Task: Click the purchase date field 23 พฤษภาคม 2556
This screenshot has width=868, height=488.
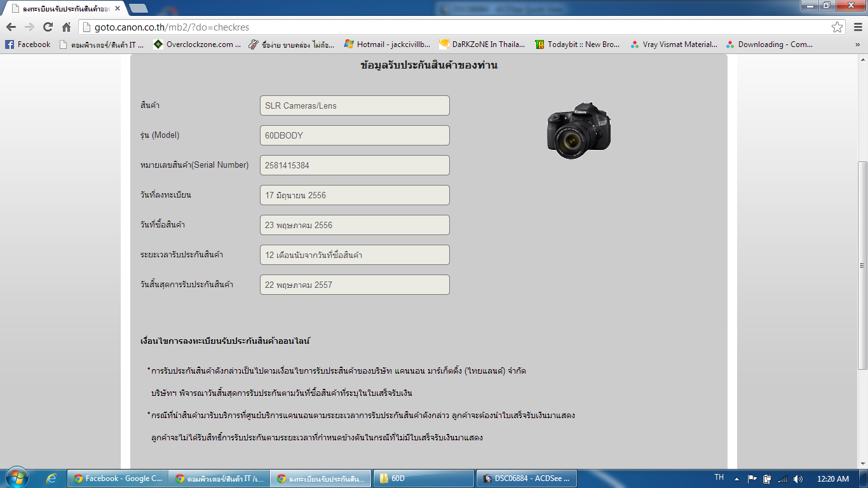Action: (x=355, y=225)
